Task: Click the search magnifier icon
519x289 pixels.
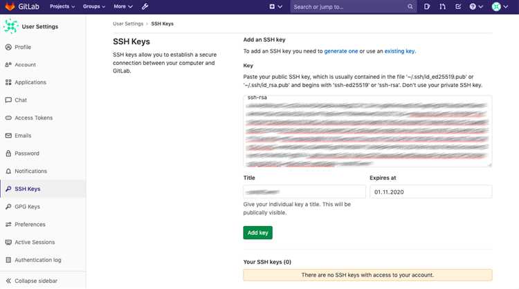Action: point(410,7)
